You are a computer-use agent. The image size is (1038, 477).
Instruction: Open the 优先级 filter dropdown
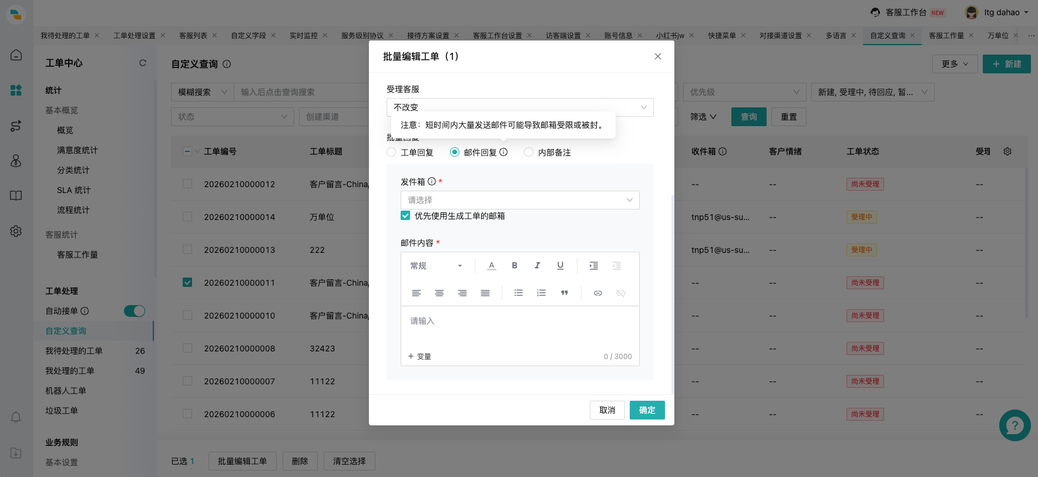tap(745, 92)
